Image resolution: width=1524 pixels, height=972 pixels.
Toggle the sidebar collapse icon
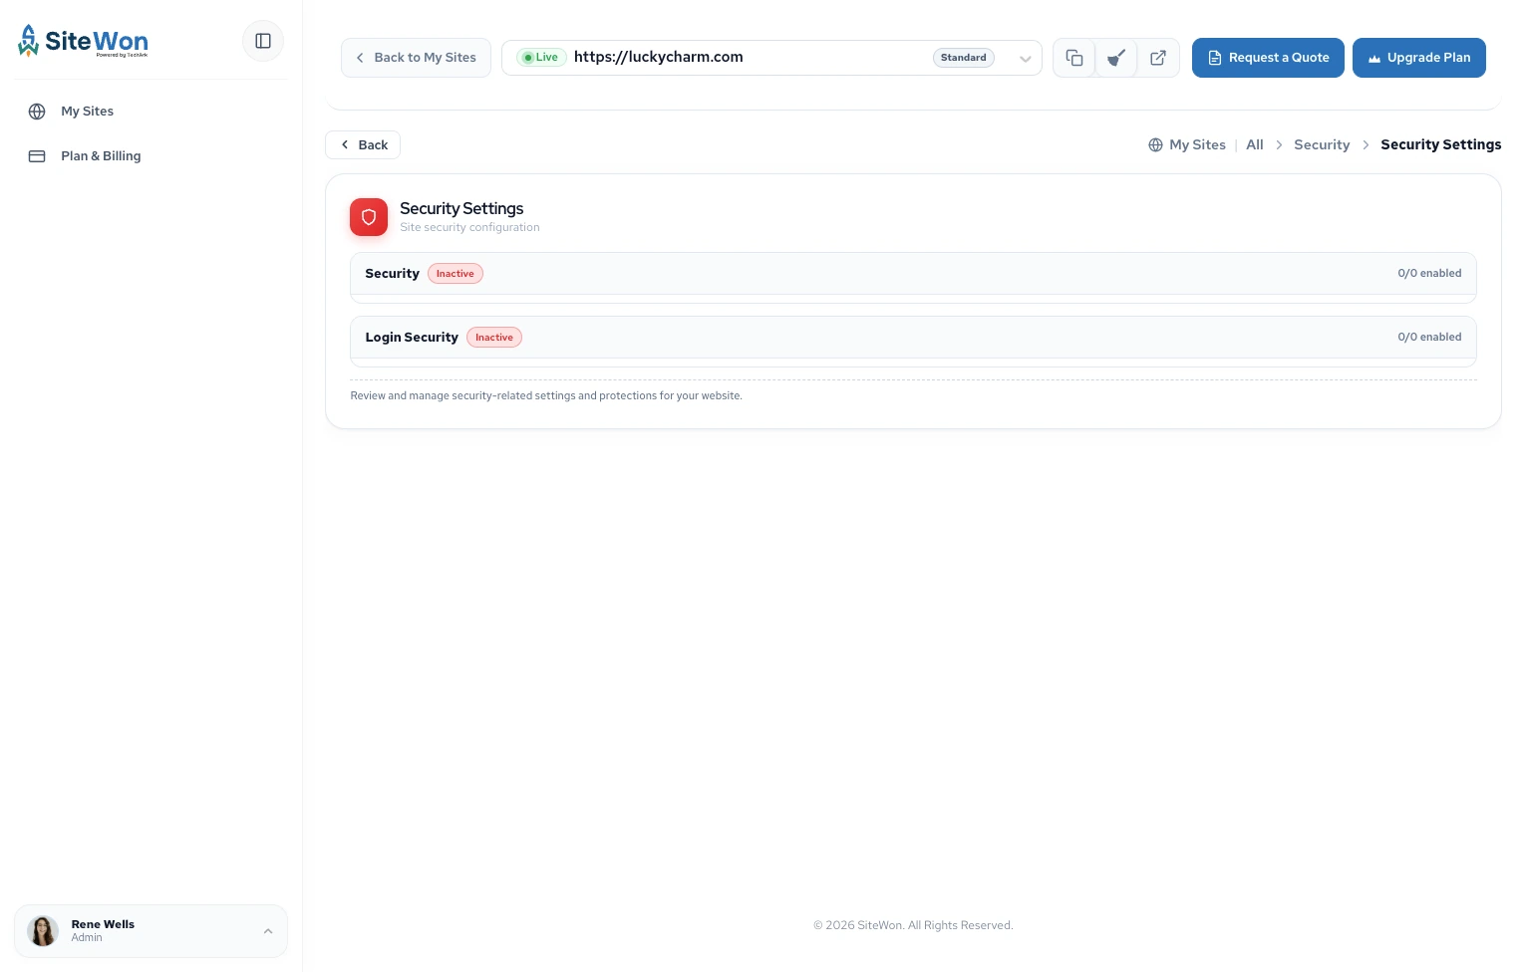[263, 41]
